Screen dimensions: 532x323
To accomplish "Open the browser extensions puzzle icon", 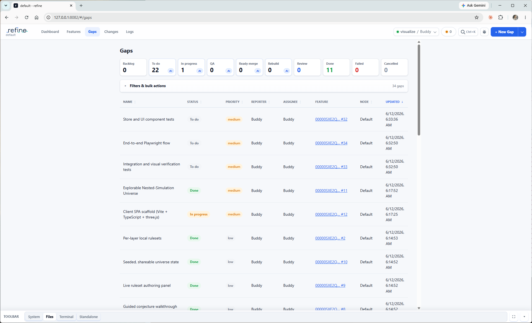I will 500,17.
